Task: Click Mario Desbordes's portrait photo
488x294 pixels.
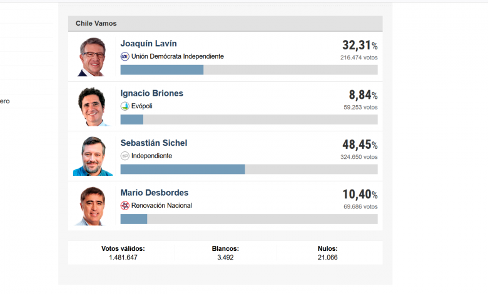Action: pos(92,206)
